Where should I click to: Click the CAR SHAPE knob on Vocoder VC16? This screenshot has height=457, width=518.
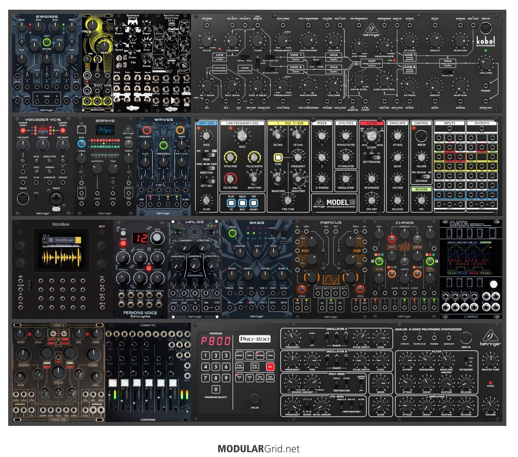click(23, 145)
